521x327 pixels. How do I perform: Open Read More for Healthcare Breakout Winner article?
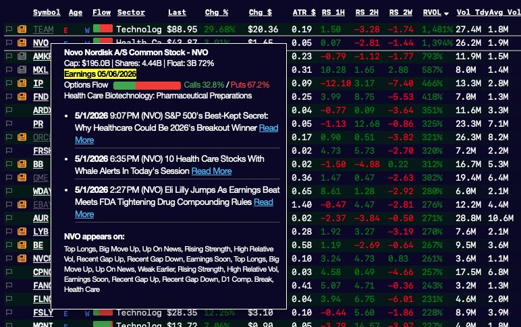(269, 128)
